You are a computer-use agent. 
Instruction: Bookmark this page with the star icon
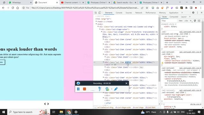point(147,8)
